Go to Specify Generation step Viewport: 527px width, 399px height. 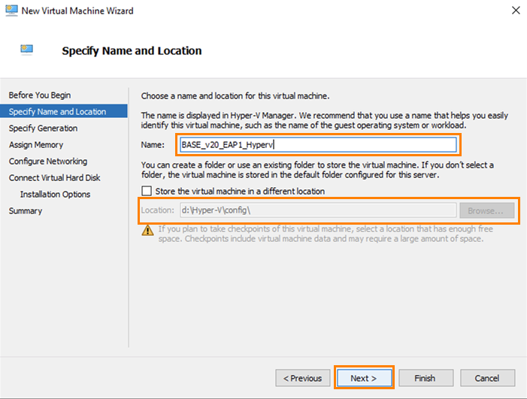point(43,128)
